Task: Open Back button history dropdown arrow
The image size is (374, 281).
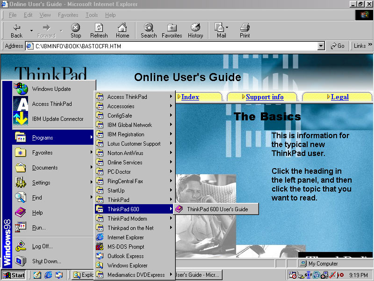Action: tap(31, 30)
